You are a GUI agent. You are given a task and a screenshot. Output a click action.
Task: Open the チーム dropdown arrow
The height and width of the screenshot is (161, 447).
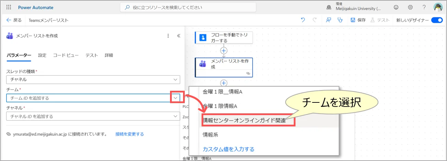tap(175, 98)
